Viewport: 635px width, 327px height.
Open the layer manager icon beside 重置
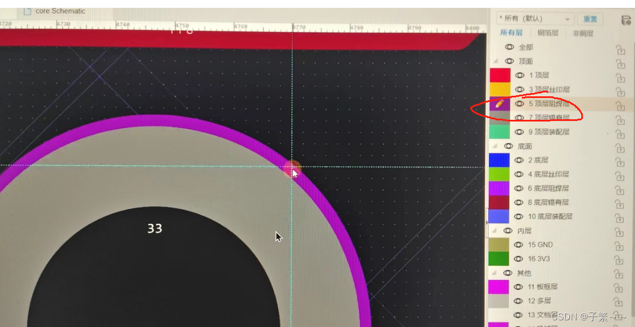[x=625, y=20]
